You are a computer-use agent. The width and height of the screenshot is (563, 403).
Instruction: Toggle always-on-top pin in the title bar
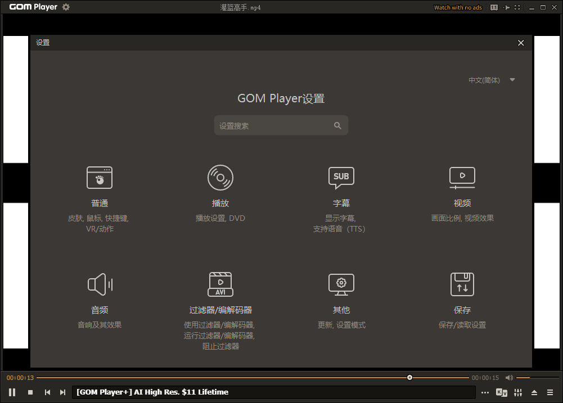pyautogui.click(x=506, y=7)
